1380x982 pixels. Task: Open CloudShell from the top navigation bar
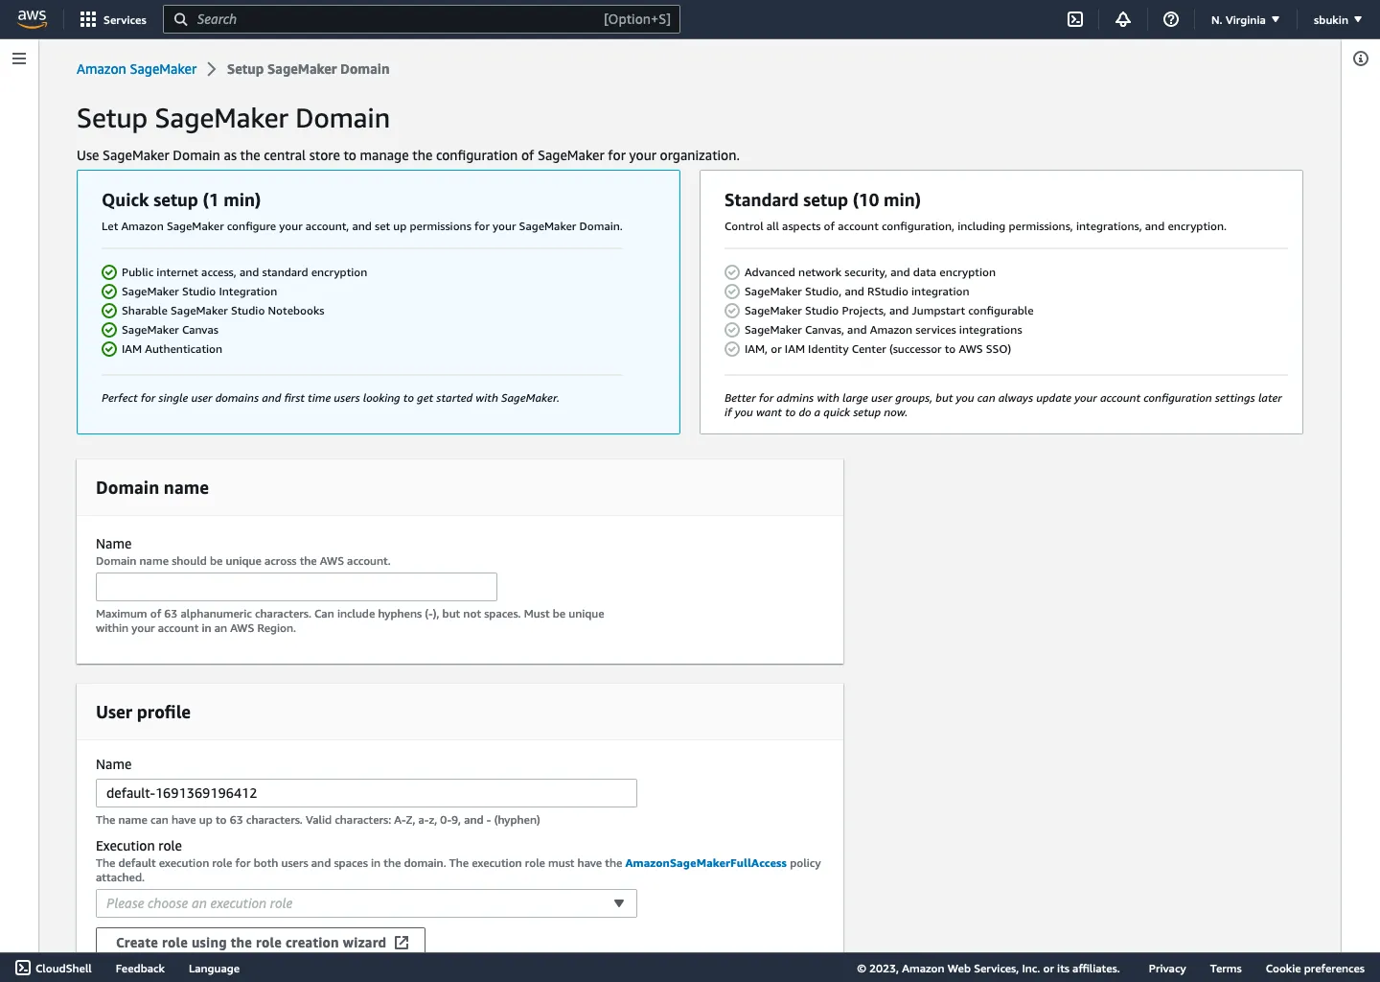(x=1075, y=19)
